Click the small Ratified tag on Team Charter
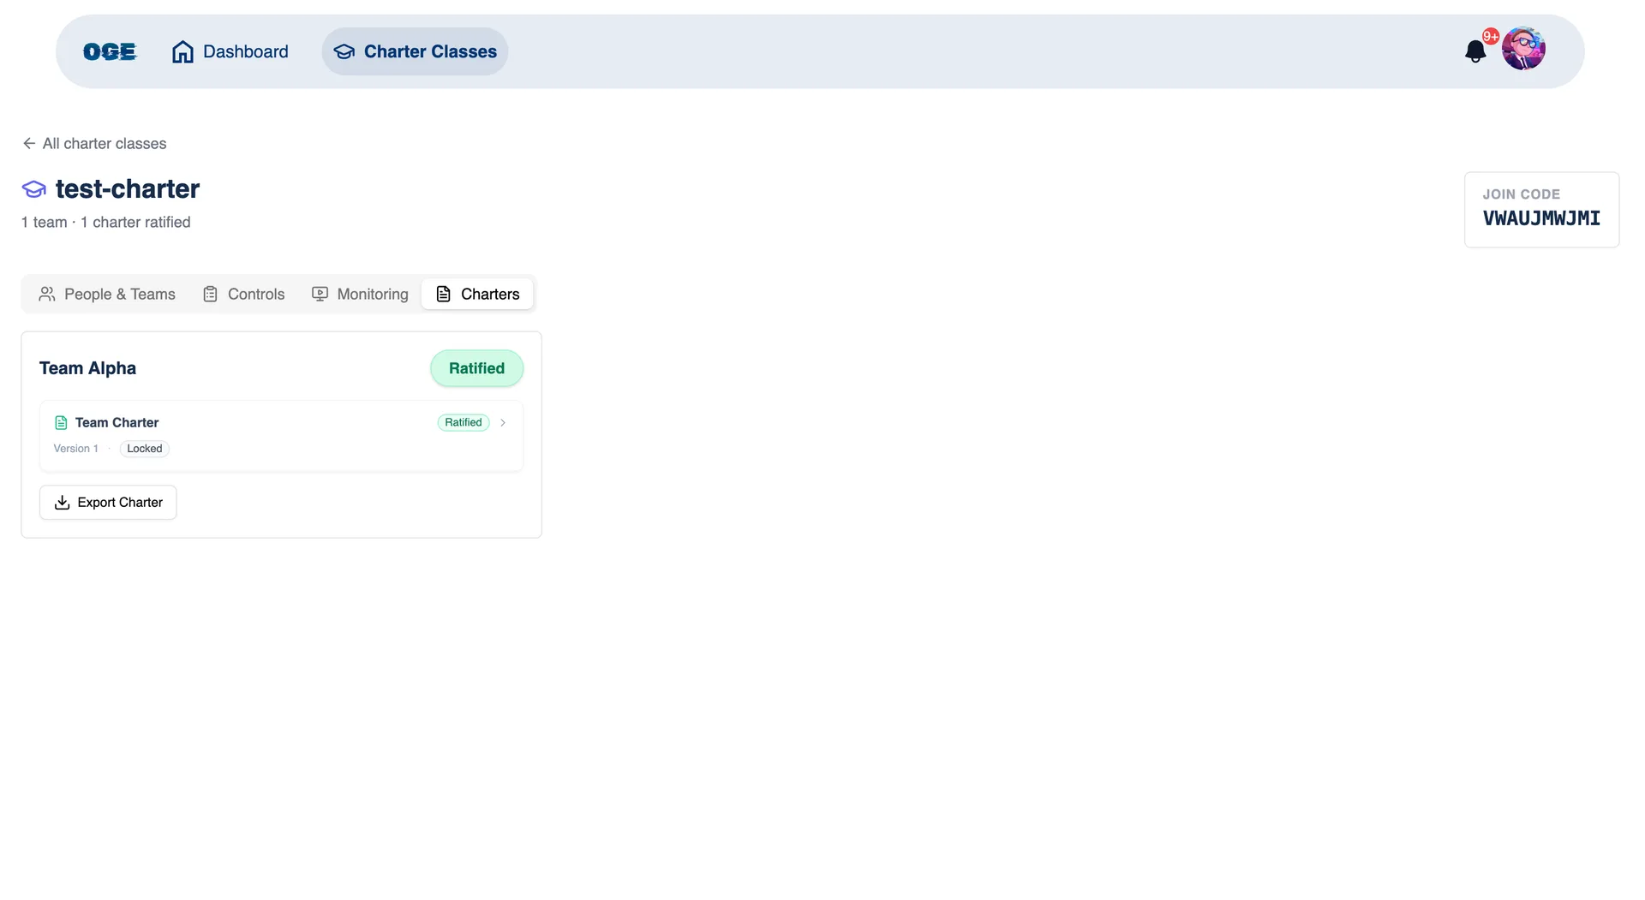 click(x=464, y=422)
